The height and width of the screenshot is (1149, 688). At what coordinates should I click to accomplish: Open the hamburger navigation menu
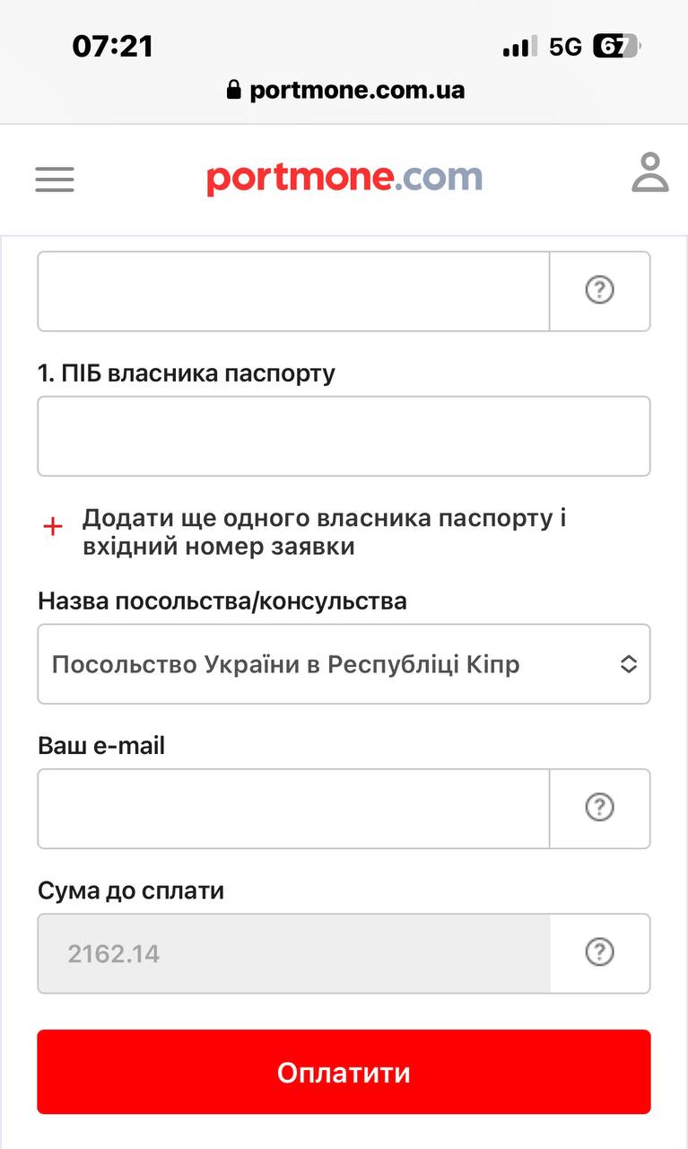55,179
